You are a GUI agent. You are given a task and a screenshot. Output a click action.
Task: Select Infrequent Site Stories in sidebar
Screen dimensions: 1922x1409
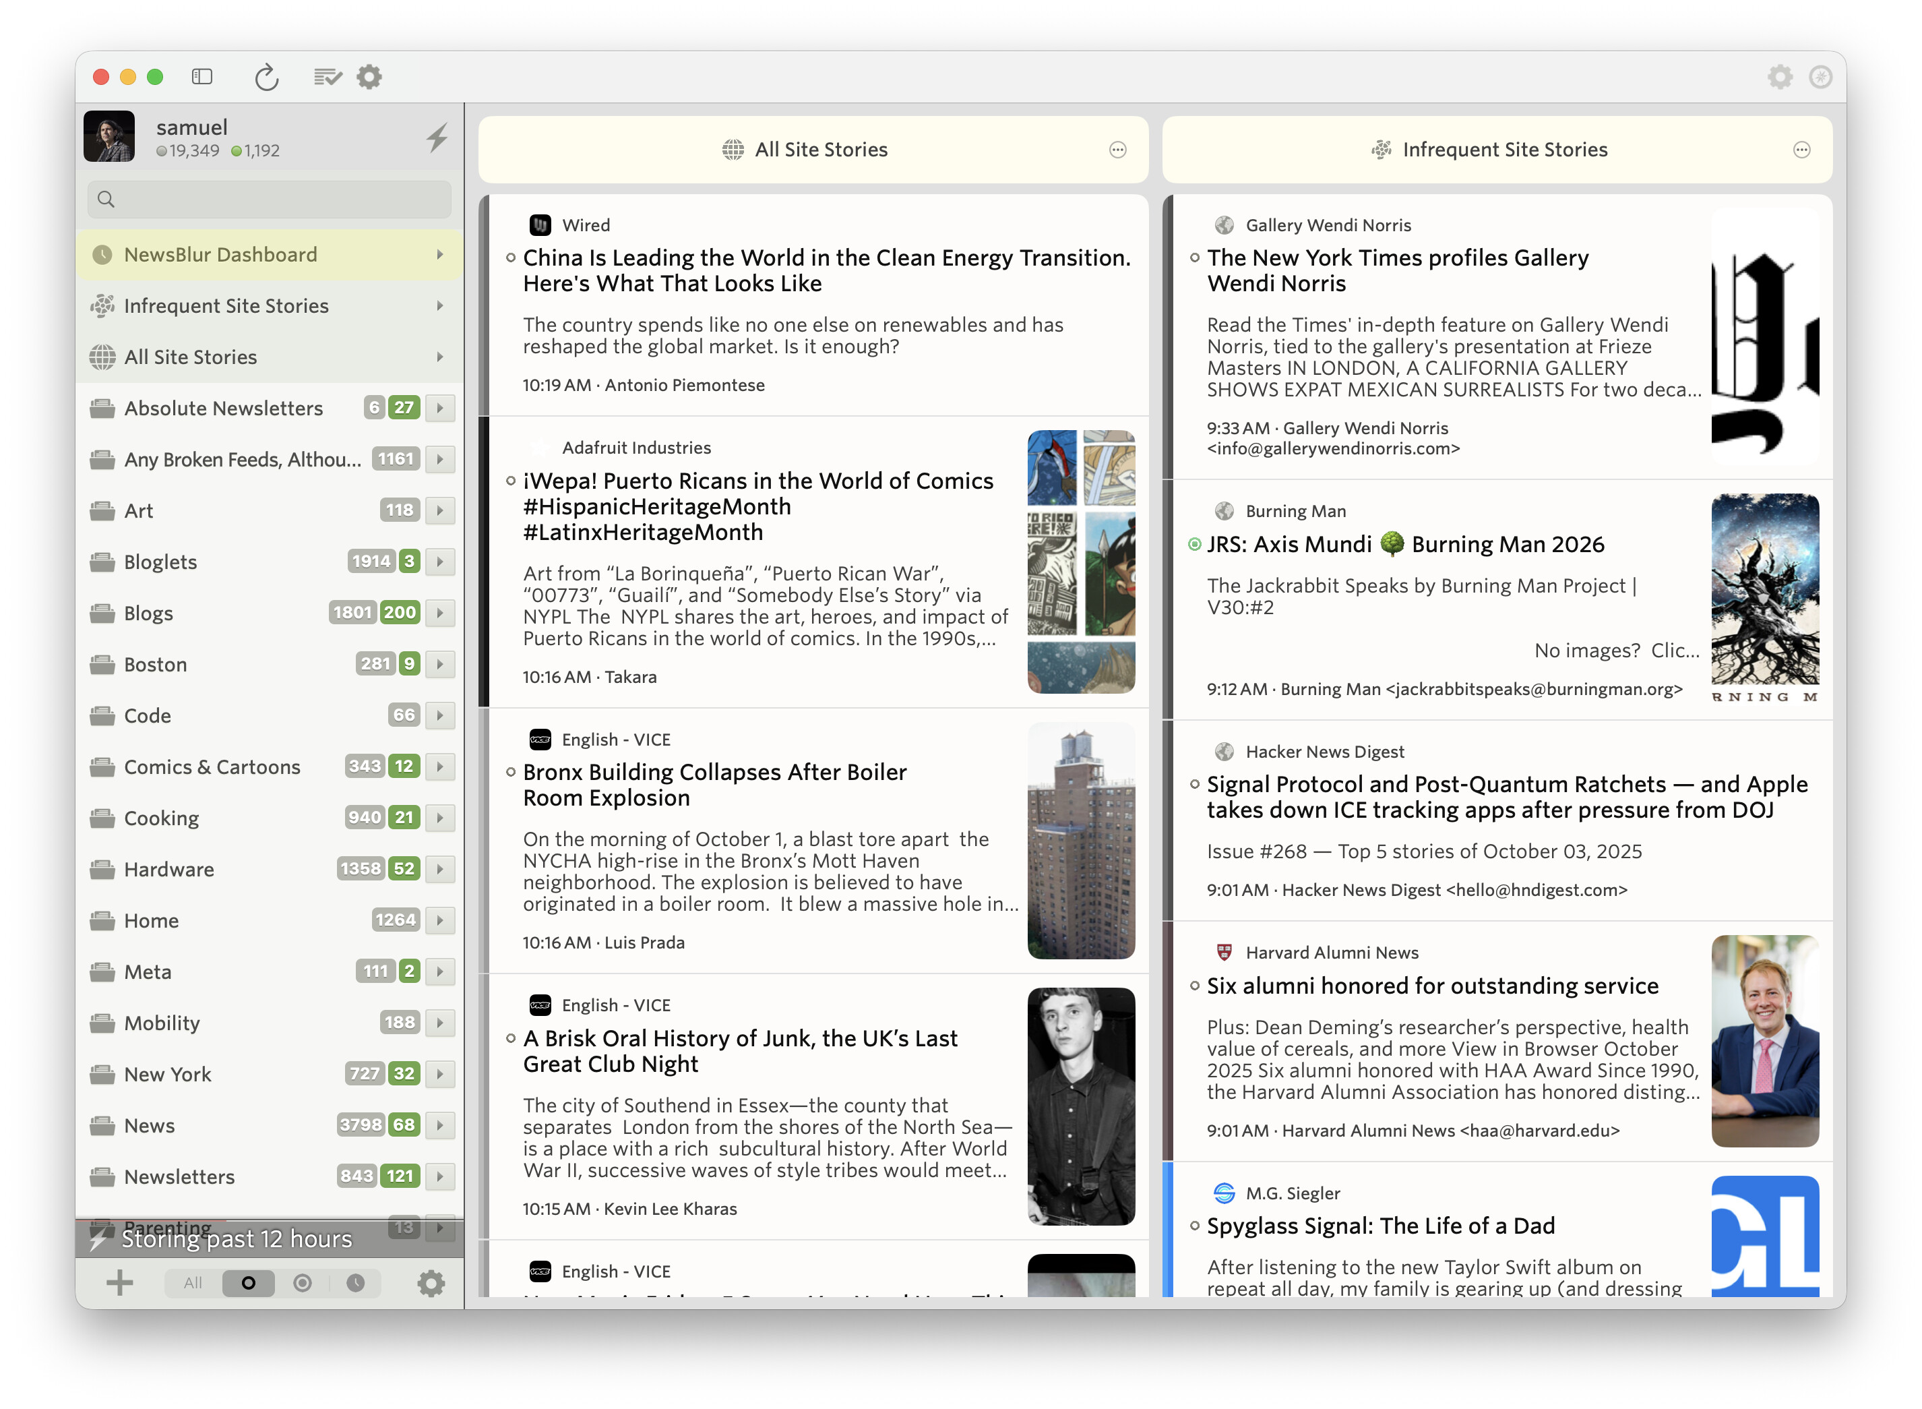click(x=226, y=305)
